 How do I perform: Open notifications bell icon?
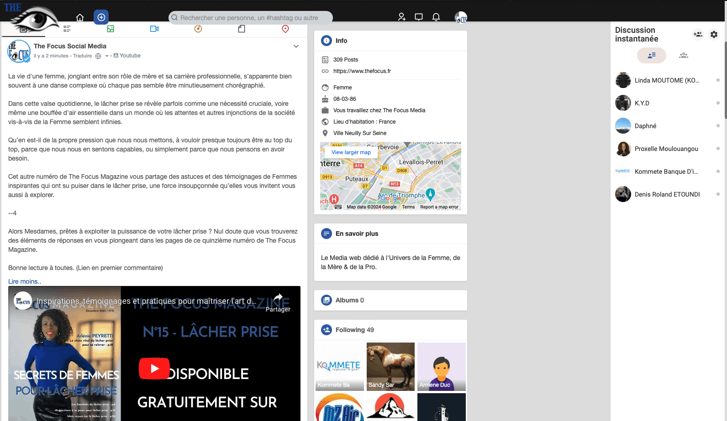436,17
